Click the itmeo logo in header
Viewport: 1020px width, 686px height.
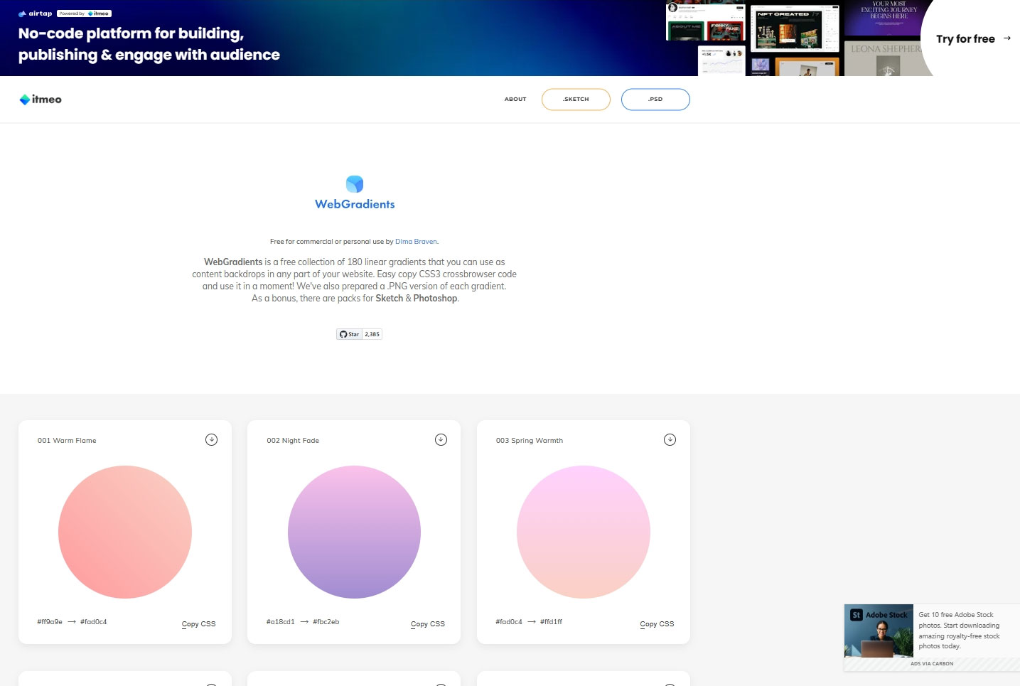(41, 100)
